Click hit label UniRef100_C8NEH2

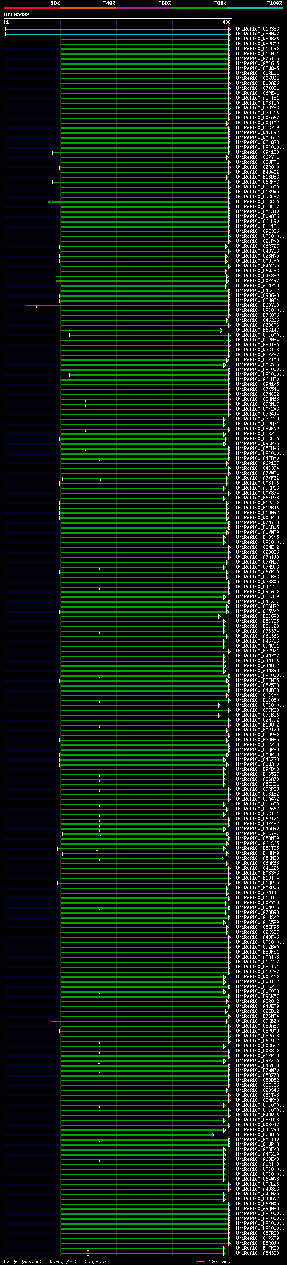point(257,547)
